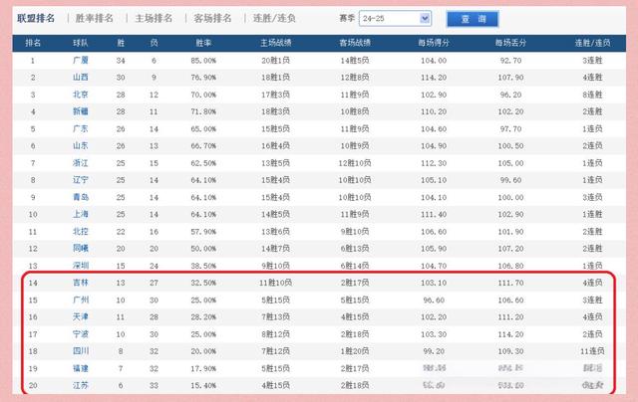
Task: Open the 深圳 team link
Action: [x=82, y=266]
